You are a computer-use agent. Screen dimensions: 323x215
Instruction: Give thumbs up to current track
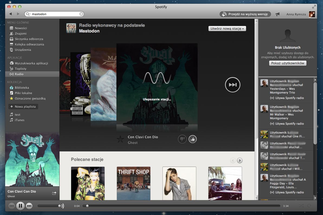point(193,139)
